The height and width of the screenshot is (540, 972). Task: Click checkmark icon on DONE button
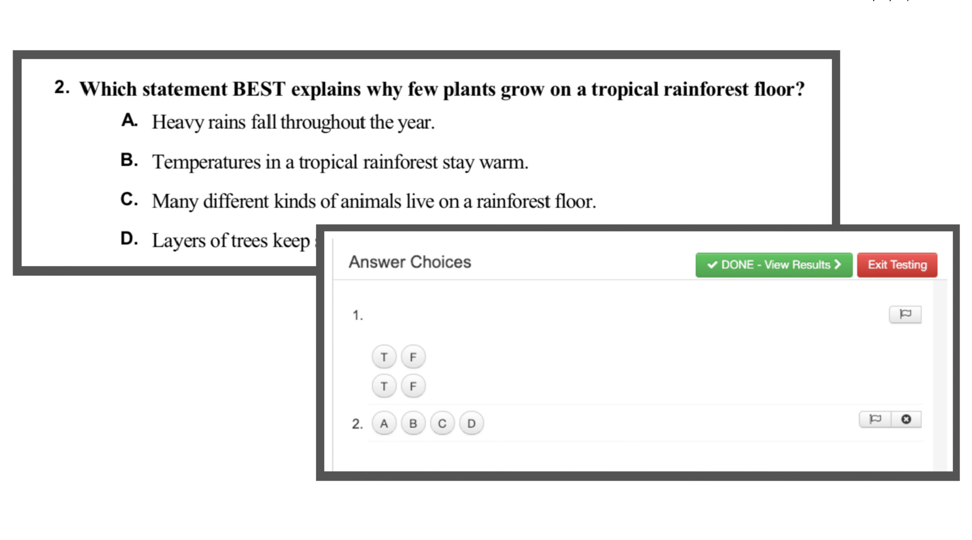(x=700, y=265)
